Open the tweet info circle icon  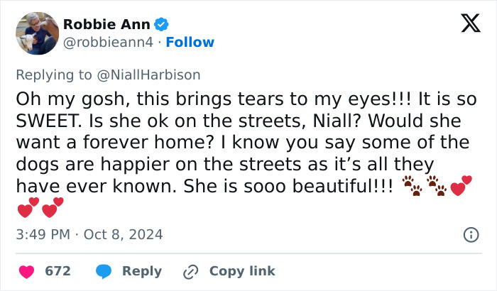tap(470, 234)
